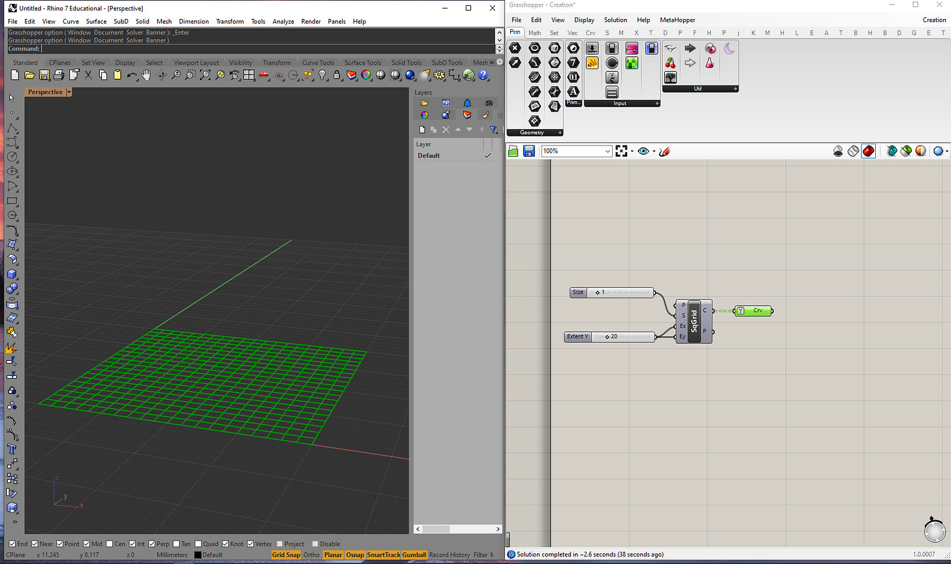Switch to the Curve Tools toolbar tab
Viewport: 951px width, 564px height.
click(317, 63)
